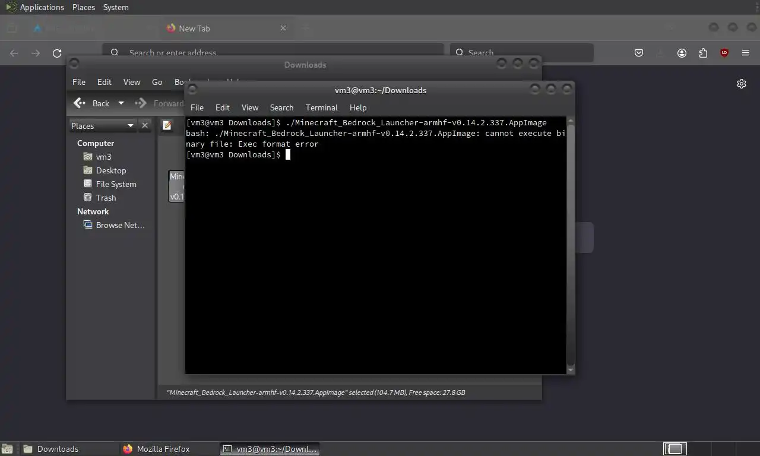Close the New Tab in Firefox
The width and height of the screenshot is (760, 456).
click(x=283, y=28)
